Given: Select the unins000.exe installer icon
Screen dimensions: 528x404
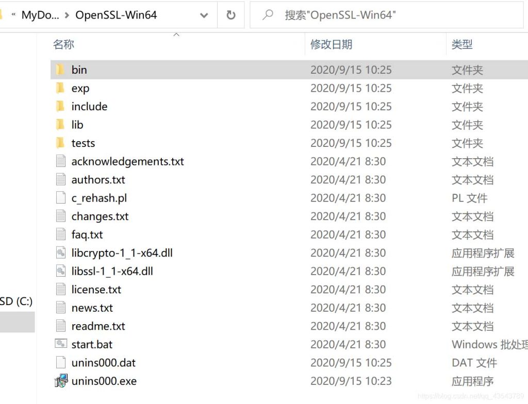Looking at the screenshot, I should [61, 381].
